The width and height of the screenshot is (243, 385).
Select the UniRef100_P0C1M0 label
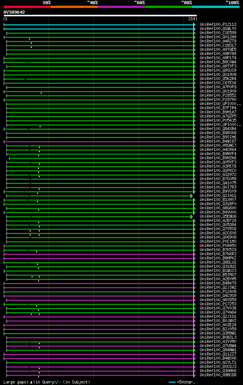coord(218,242)
